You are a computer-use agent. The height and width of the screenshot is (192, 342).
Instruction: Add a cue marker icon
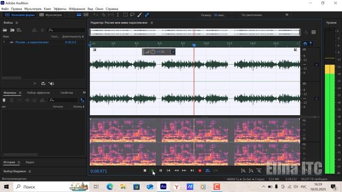coord(4,100)
